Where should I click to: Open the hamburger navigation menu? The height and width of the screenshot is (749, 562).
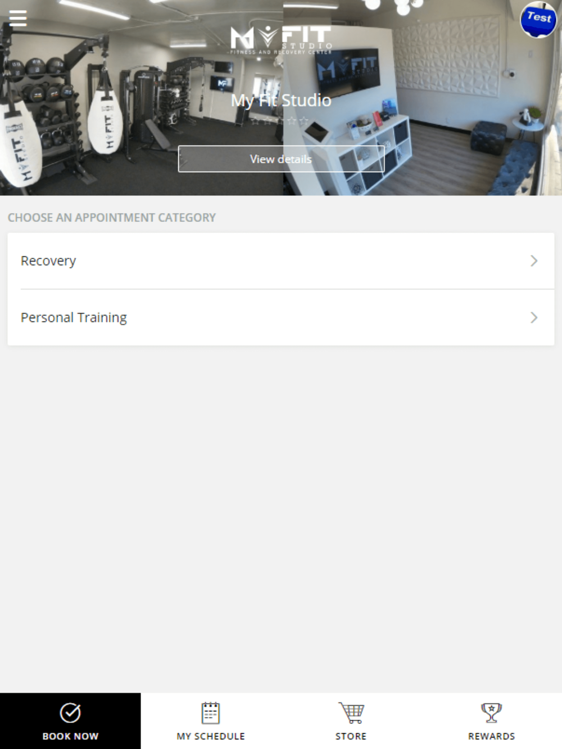pyautogui.click(x=18, y=19)
